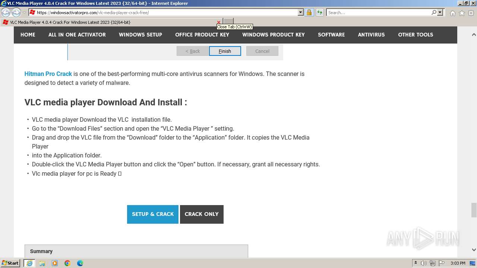Open ALL IN ONE ACTIVATOR menu item
477x268 pixels.
pos(77,35)
